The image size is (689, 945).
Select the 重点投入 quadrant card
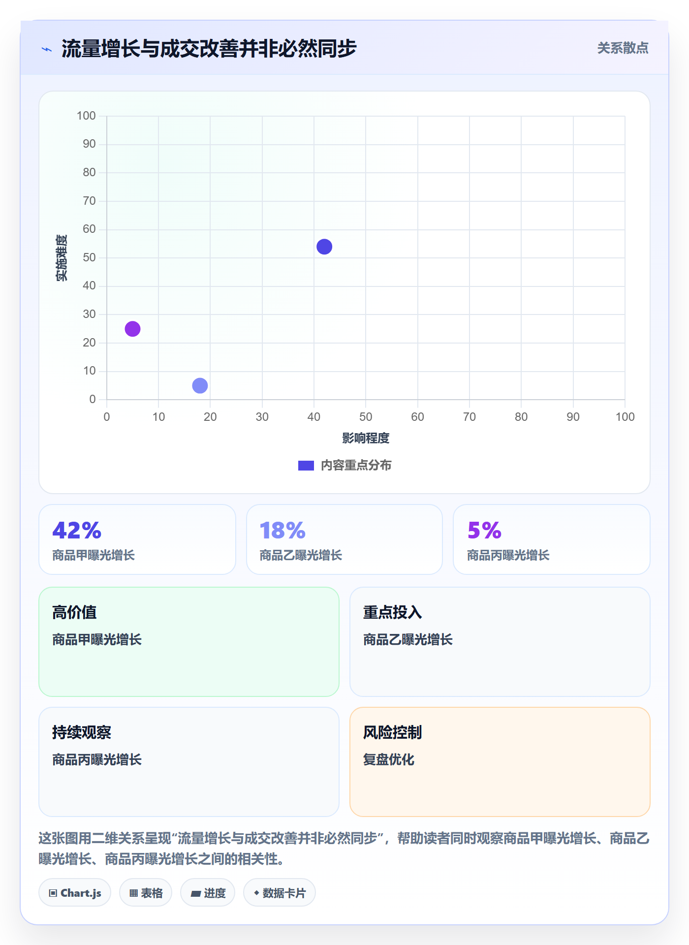[x=500, y=642]
